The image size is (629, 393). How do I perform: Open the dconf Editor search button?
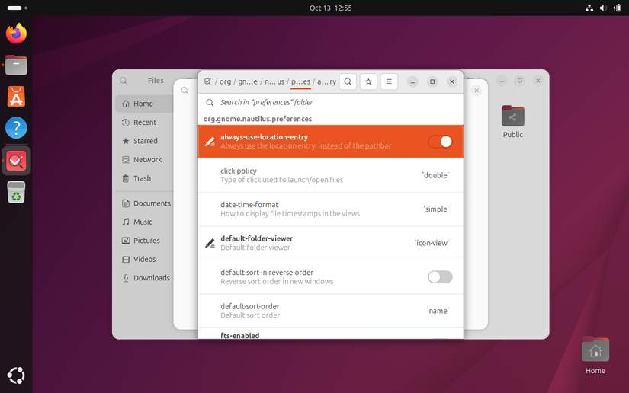(x=348, y=81)
